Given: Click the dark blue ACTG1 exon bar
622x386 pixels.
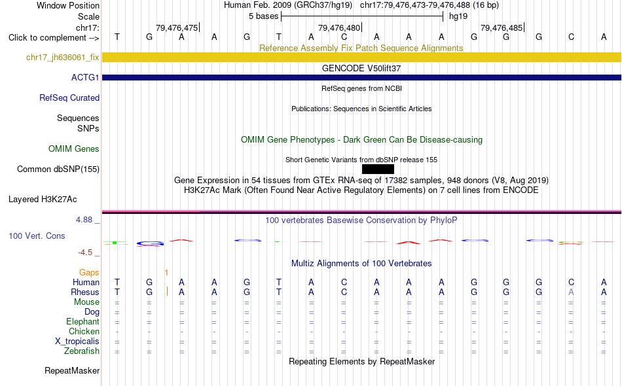Looking at the screenshot, I should 361,77.
